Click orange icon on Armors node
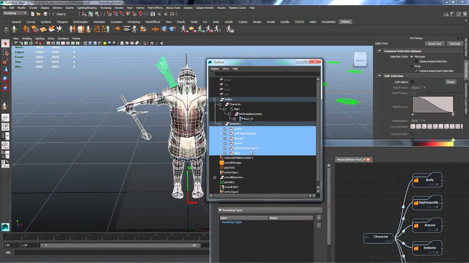469x263 pixels. point(416,225)
